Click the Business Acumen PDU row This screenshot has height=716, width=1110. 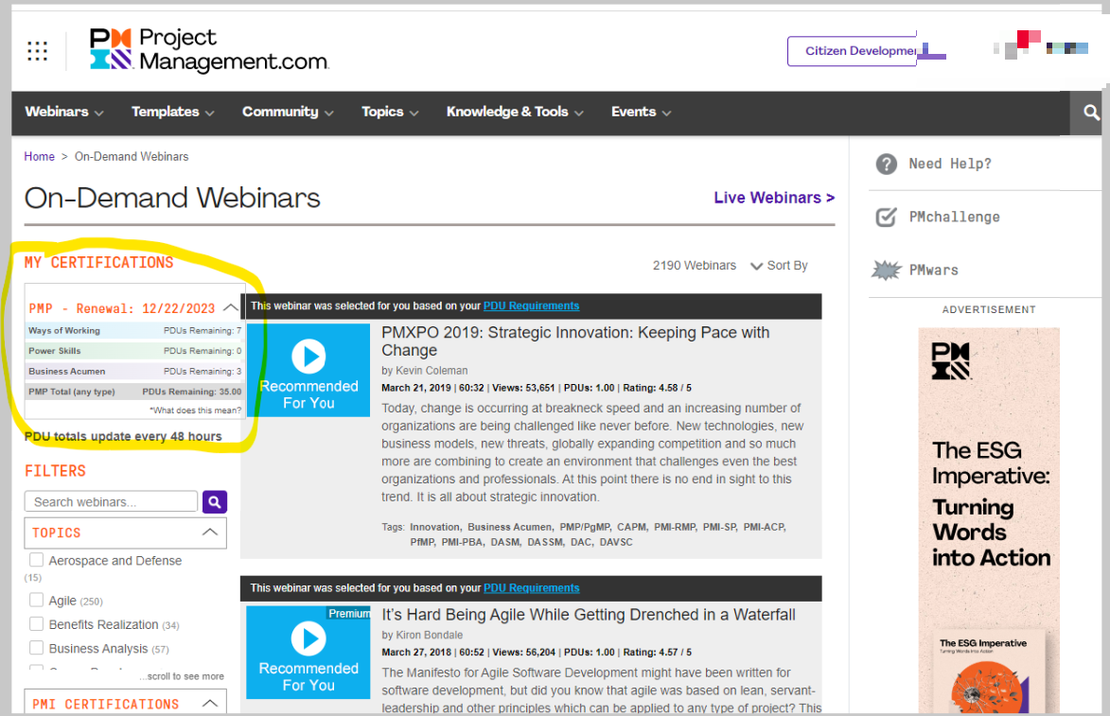click(x=134, y=372)
